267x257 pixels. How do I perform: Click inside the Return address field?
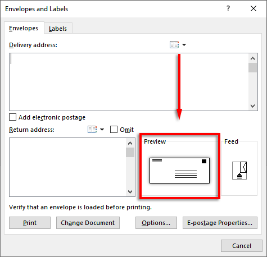(67, 167)
